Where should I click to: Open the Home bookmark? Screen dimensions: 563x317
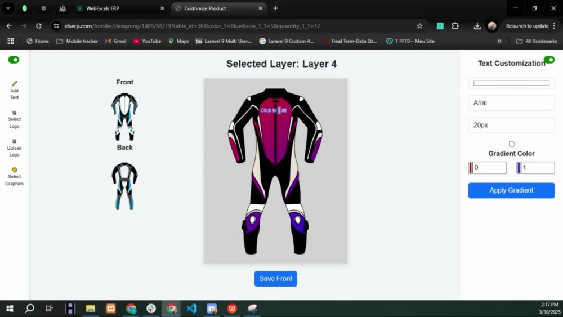click(38, 41)
